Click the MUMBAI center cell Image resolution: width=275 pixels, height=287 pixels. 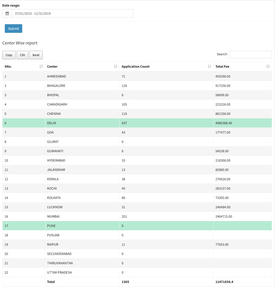pos(82,216)
